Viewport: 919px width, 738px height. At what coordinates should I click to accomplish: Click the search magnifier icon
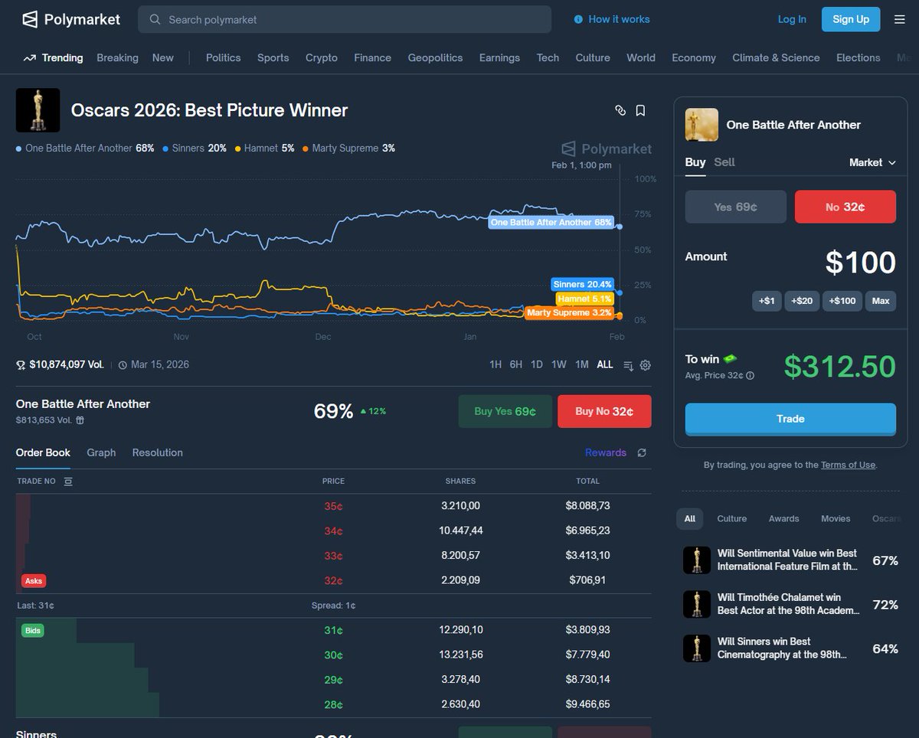[x=155, y=19]
